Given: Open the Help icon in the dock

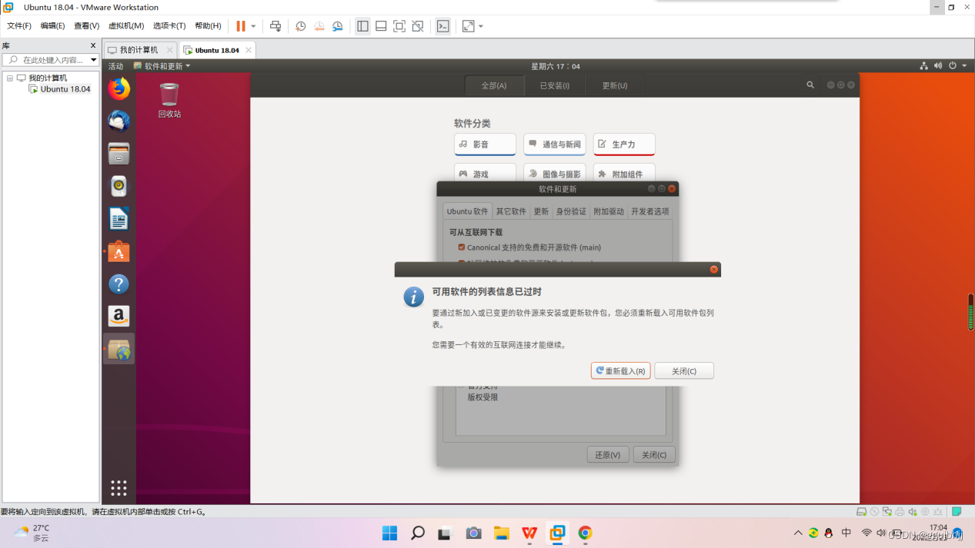Looking at the screenshot, I should (x=119, y=284).
